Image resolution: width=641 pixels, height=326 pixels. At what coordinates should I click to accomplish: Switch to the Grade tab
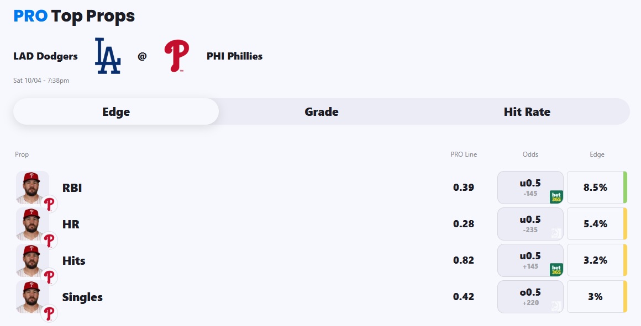tap(322, 112)
